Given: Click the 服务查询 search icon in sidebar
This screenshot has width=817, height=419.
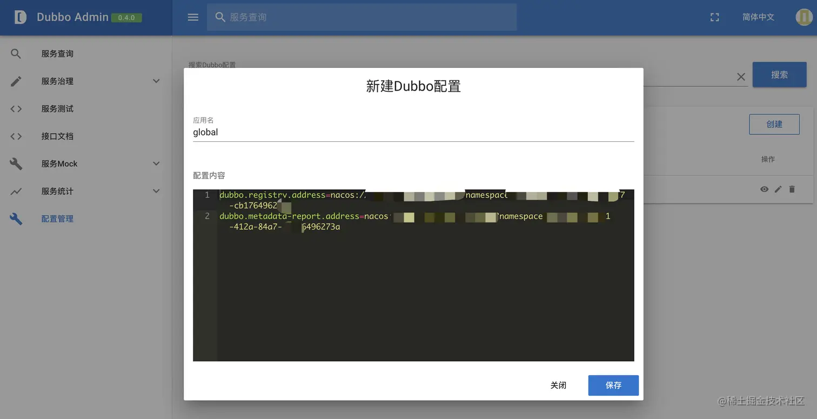Looking at the screenshot, I should tap(16, 54).
